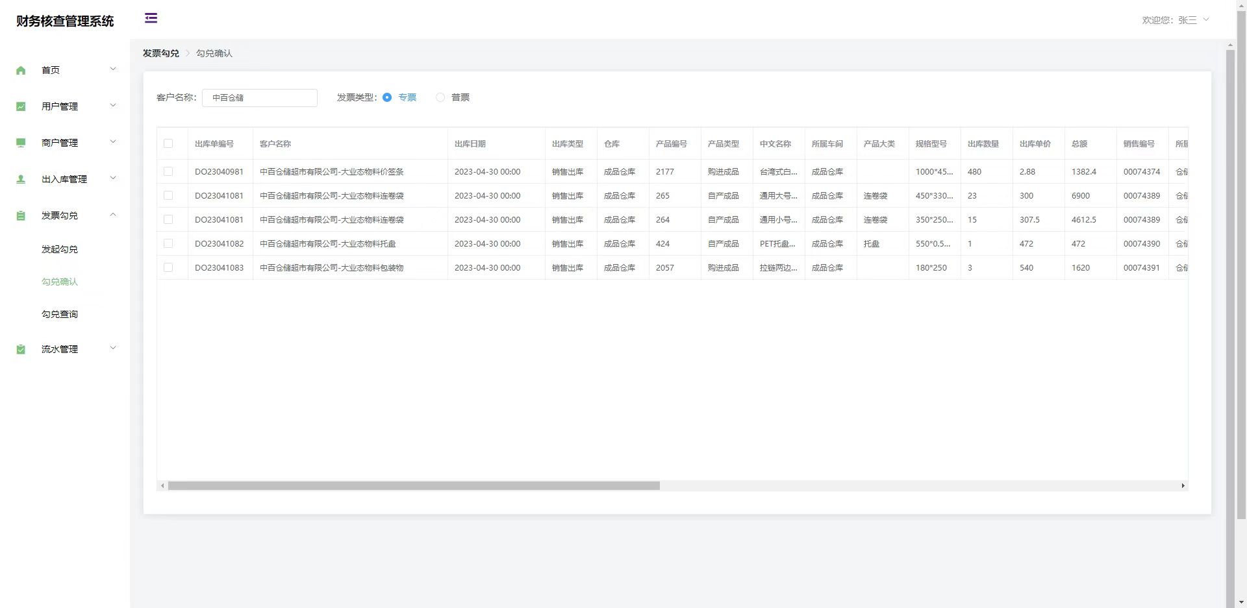The width and height of the screenshot is (1247, 608).
Task: Check the row with product number 264
Action: 168,219
